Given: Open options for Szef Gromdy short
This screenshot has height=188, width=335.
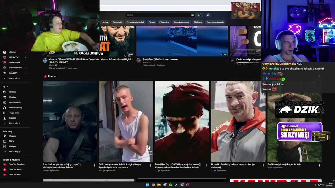Looking at the screenshot, I should (x=319, y=165).
